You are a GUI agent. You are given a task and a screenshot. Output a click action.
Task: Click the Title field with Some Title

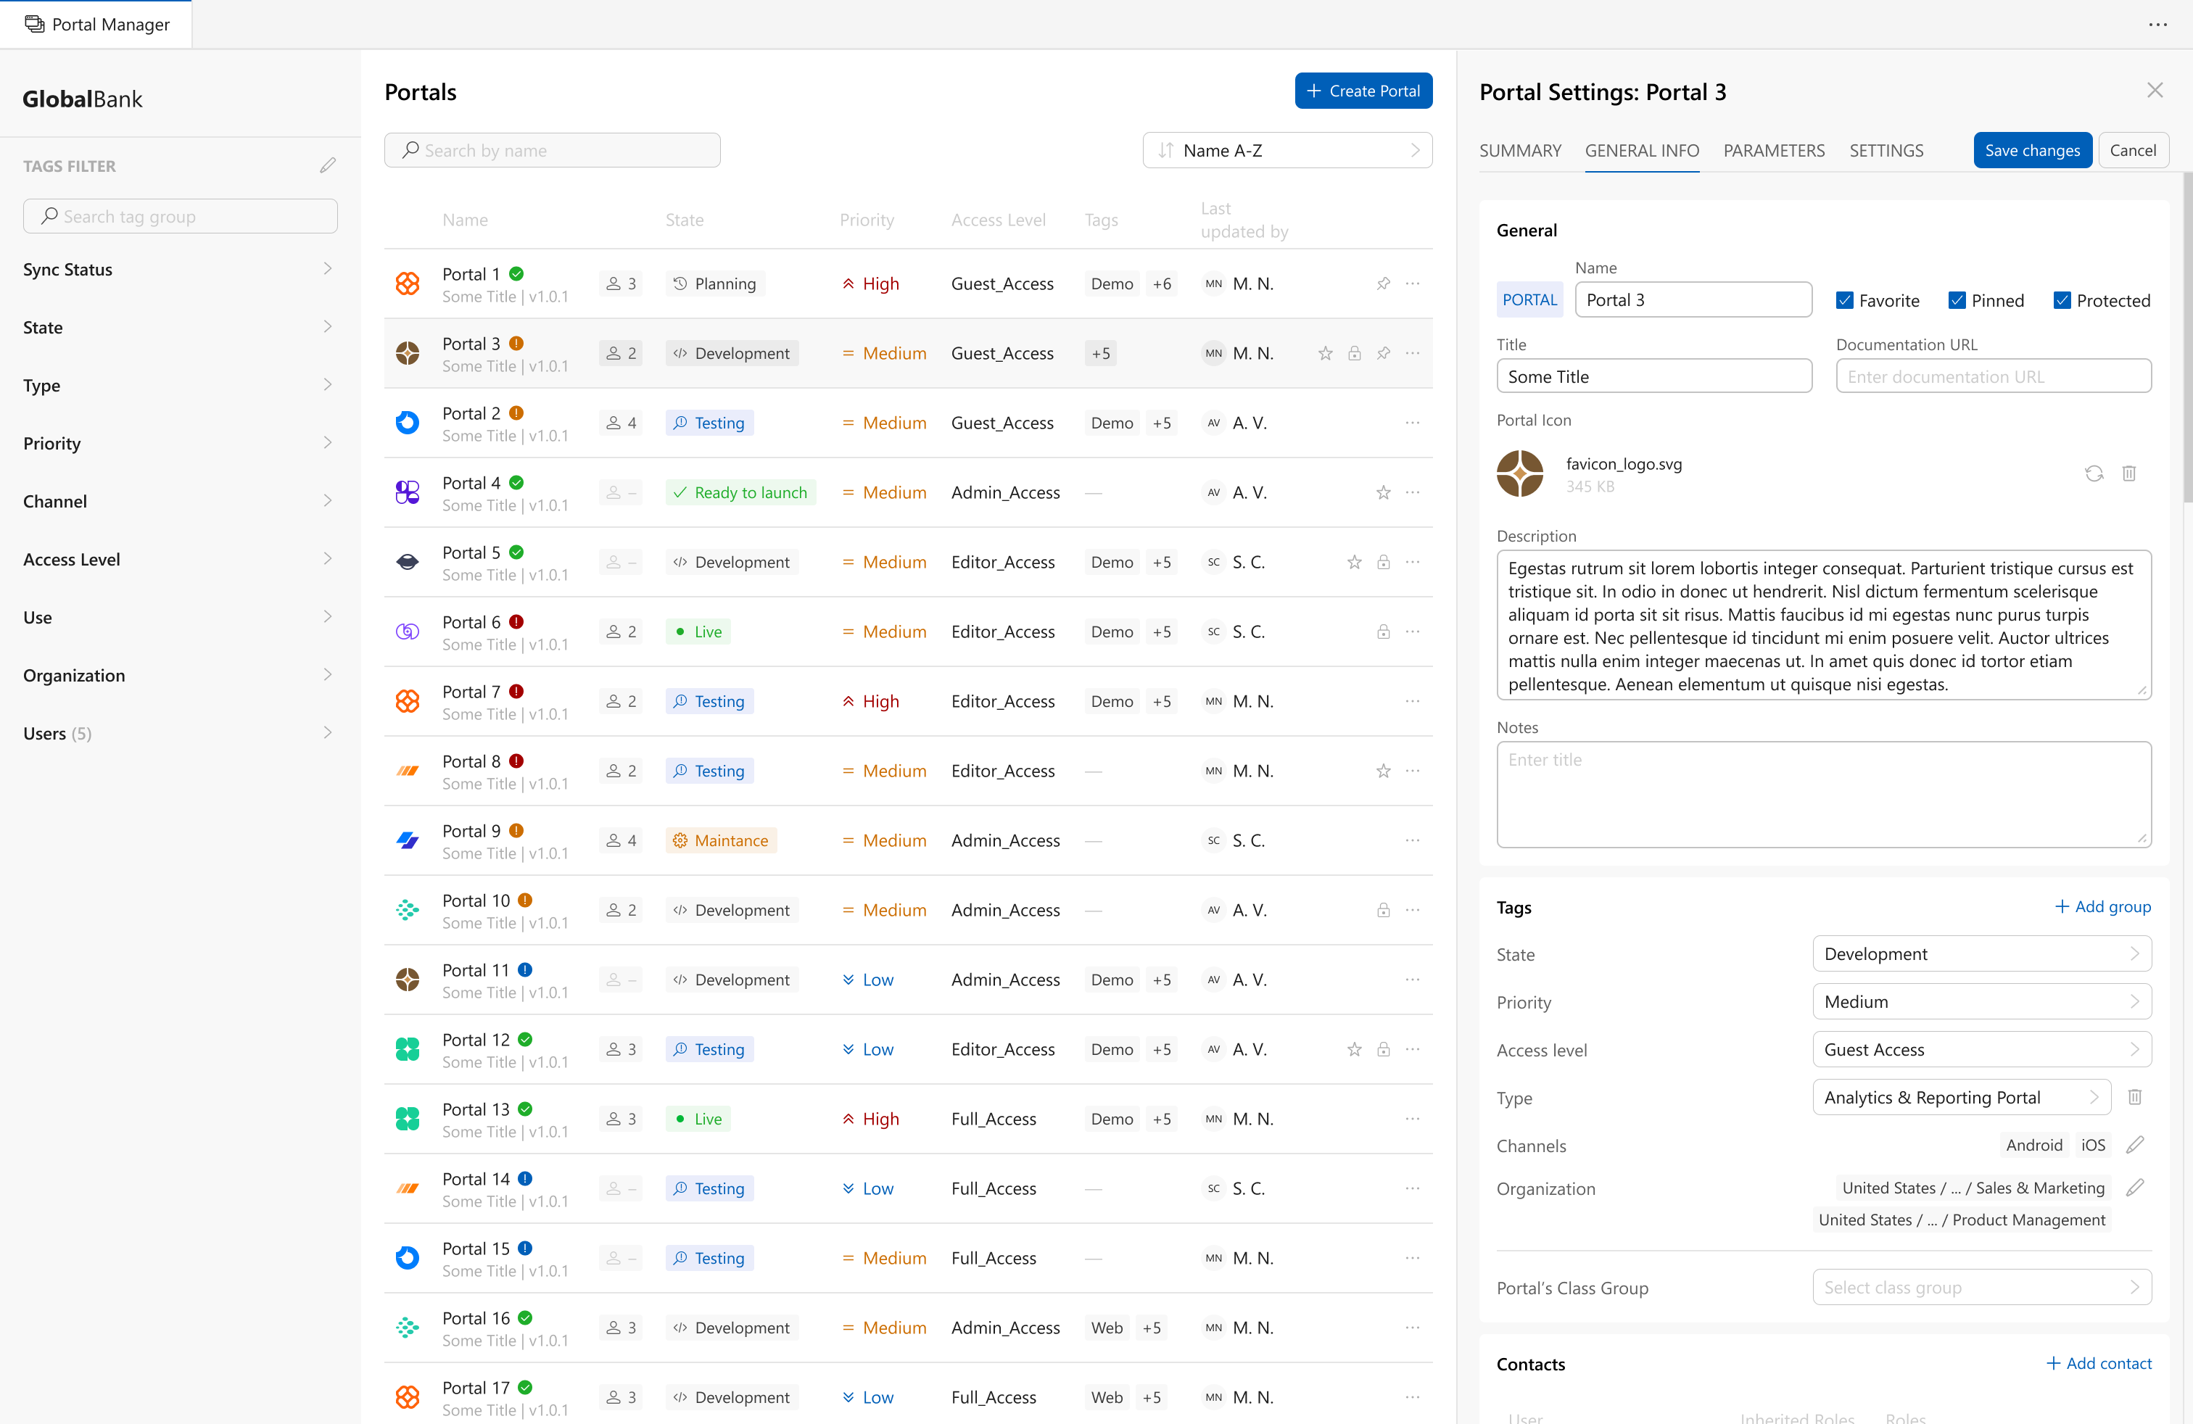1654,377
